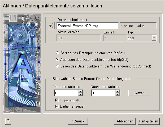Choose Lesen bei Wertänderung (dpConnect) option
The image size is (165, 128).
pos(57,66)
